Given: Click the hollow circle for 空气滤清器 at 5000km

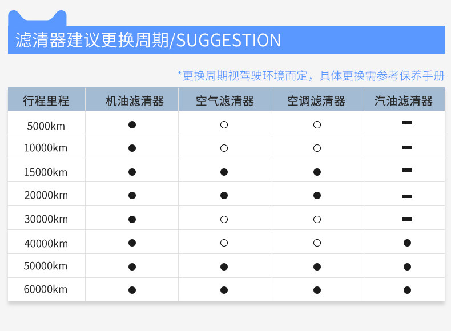Looking at the screenshot, I should [x=224, y=124].
